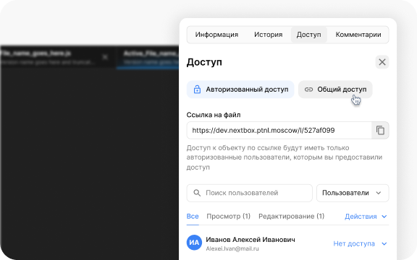Select the Доступ tab
Screen dimensions: 417x260
[x=308, y=35]
